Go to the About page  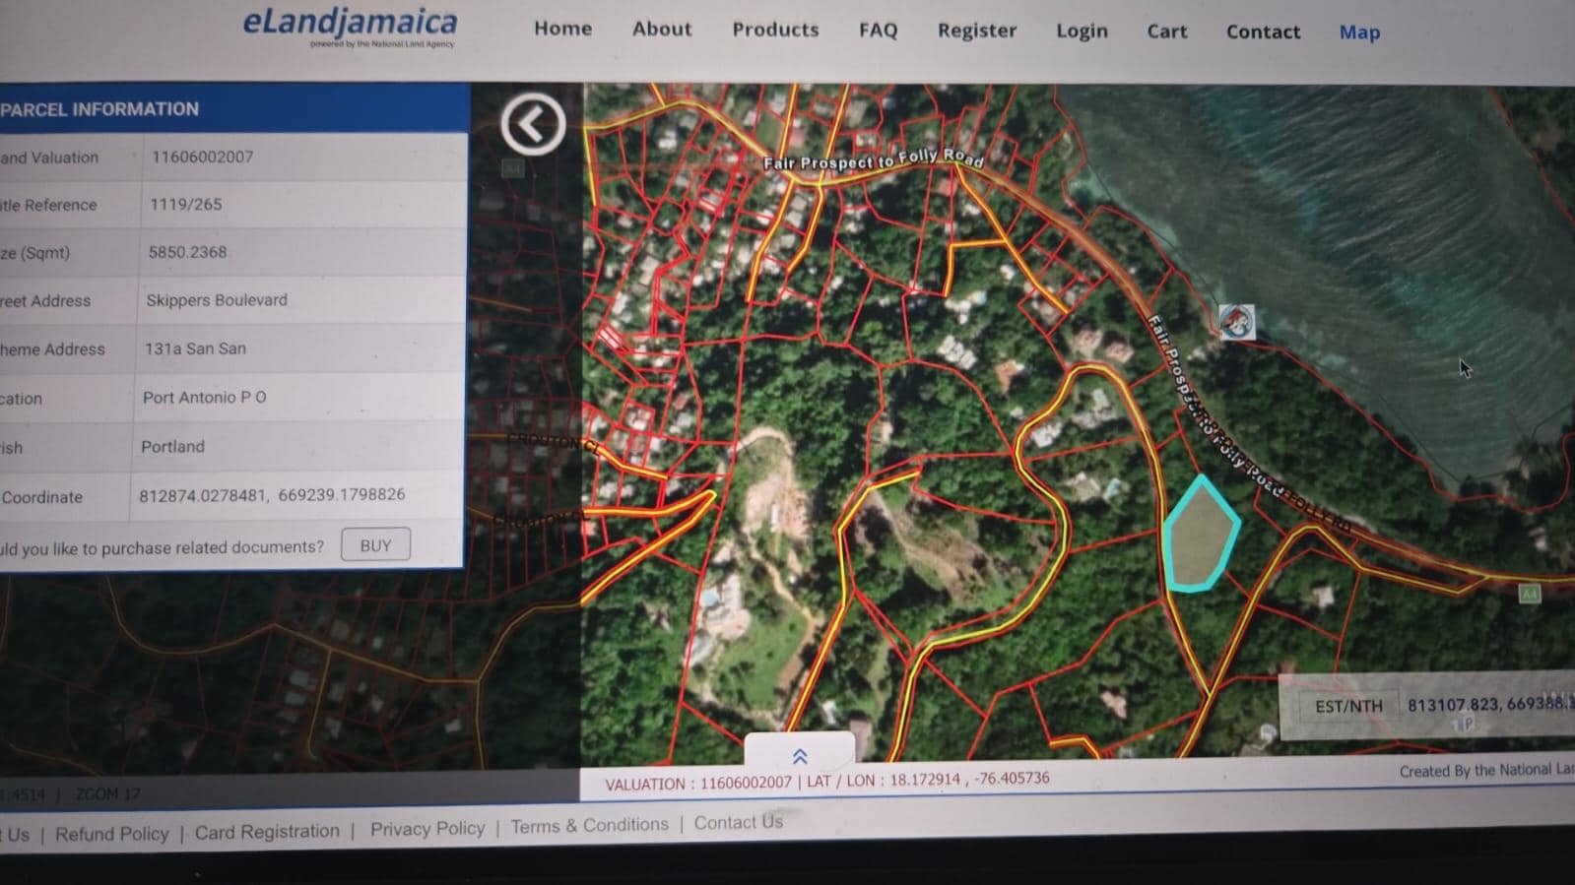tap(662, 29)
